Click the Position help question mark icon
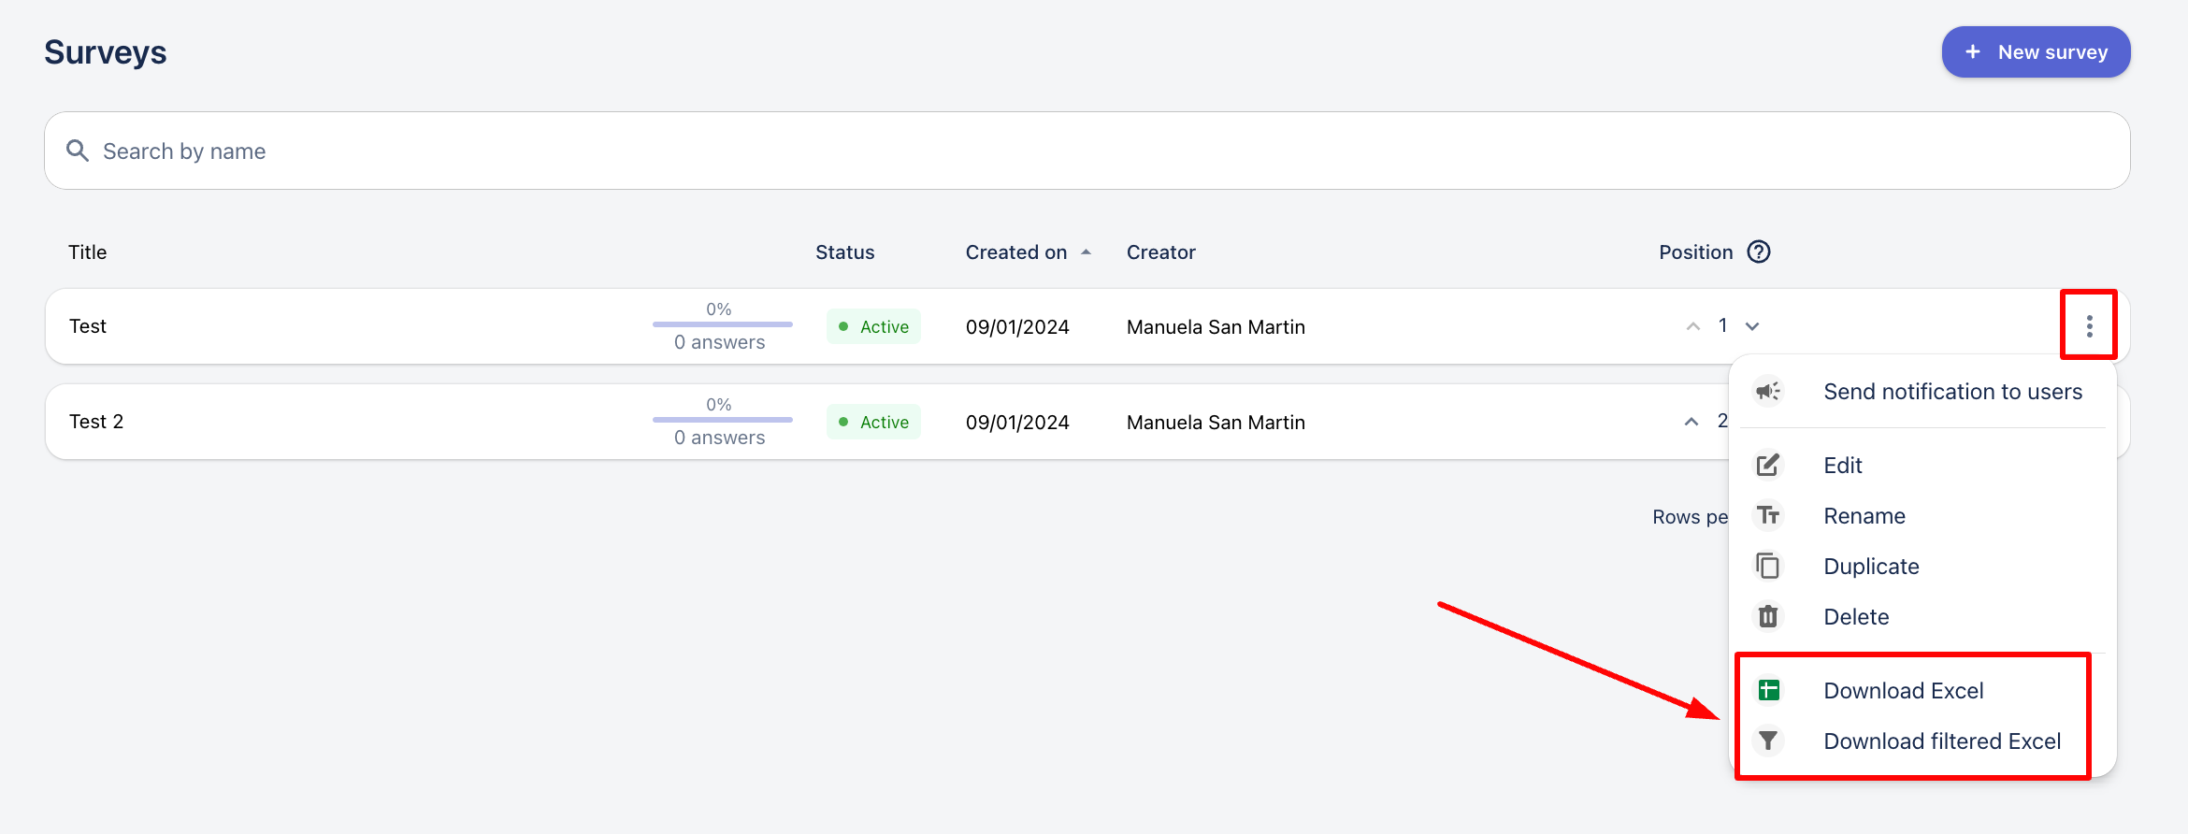 tap(1758, 252)
